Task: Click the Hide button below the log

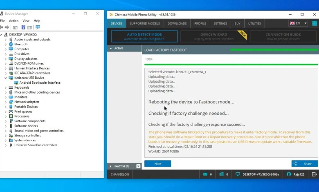Action: click(158, 163)
